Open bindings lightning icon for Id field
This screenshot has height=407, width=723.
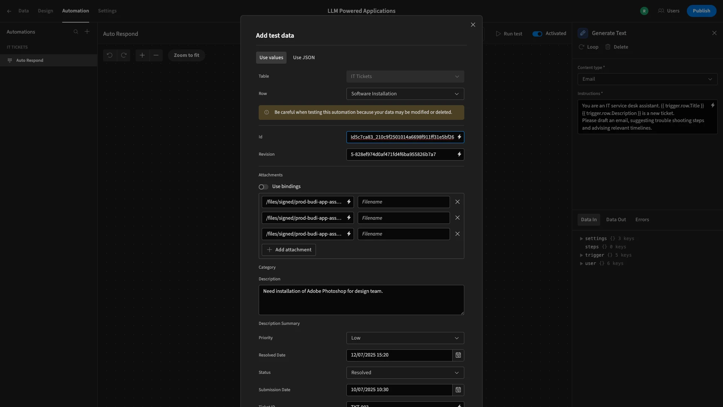tap(459, 137)
